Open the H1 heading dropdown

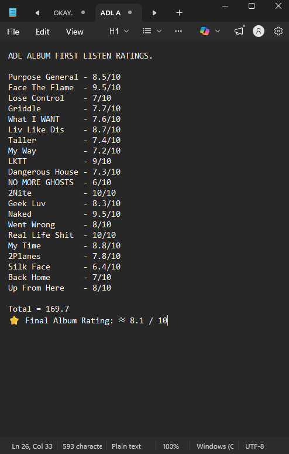(x=119, y=31)
